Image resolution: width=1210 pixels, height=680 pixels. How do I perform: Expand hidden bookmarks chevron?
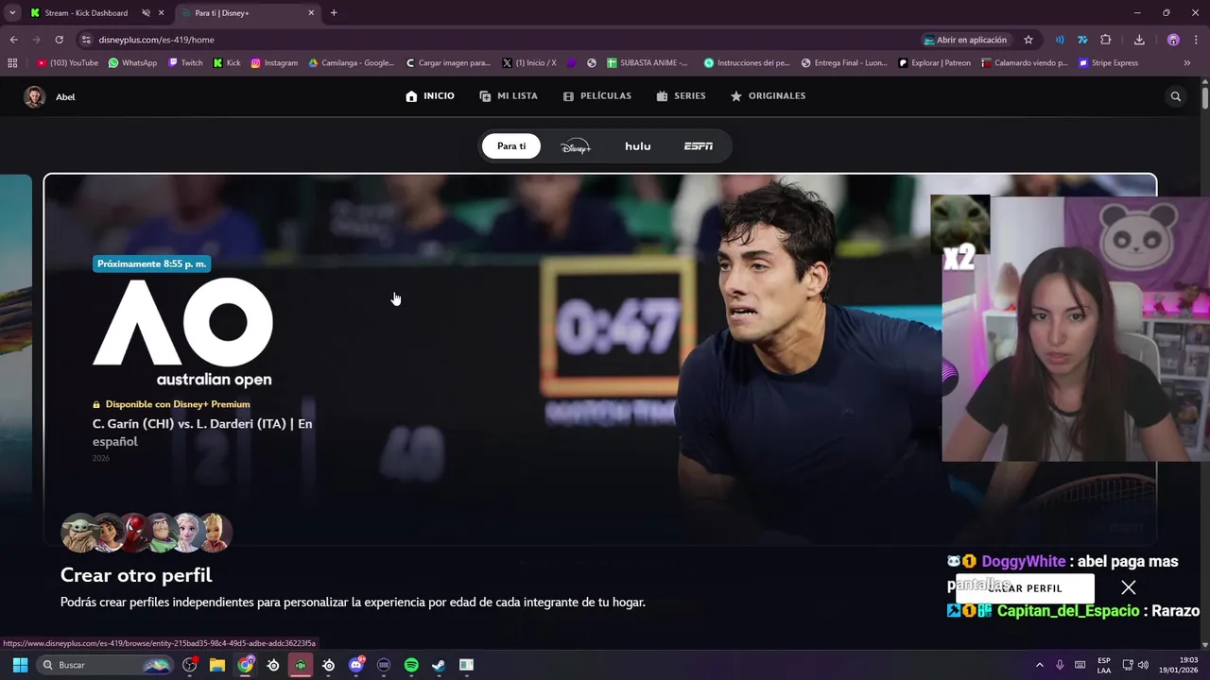tap(1187, 63)
